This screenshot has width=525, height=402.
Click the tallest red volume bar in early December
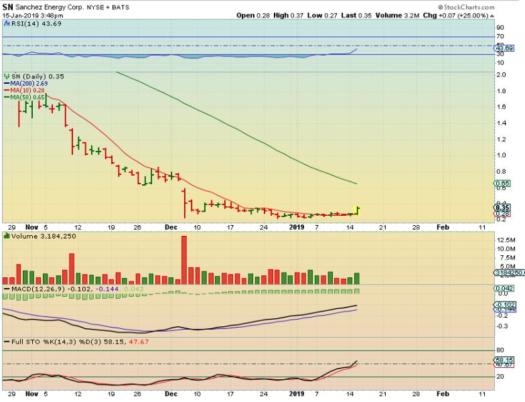tap(184, 260)
